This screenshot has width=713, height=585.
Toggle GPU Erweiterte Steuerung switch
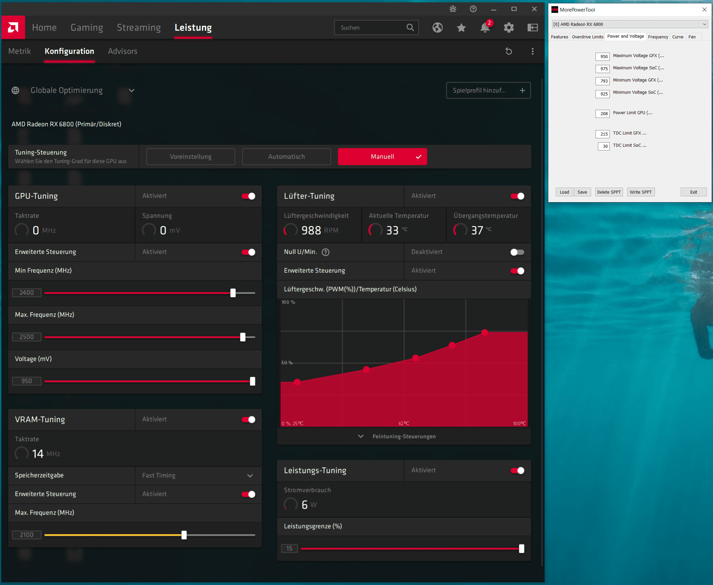pos(249,252)
